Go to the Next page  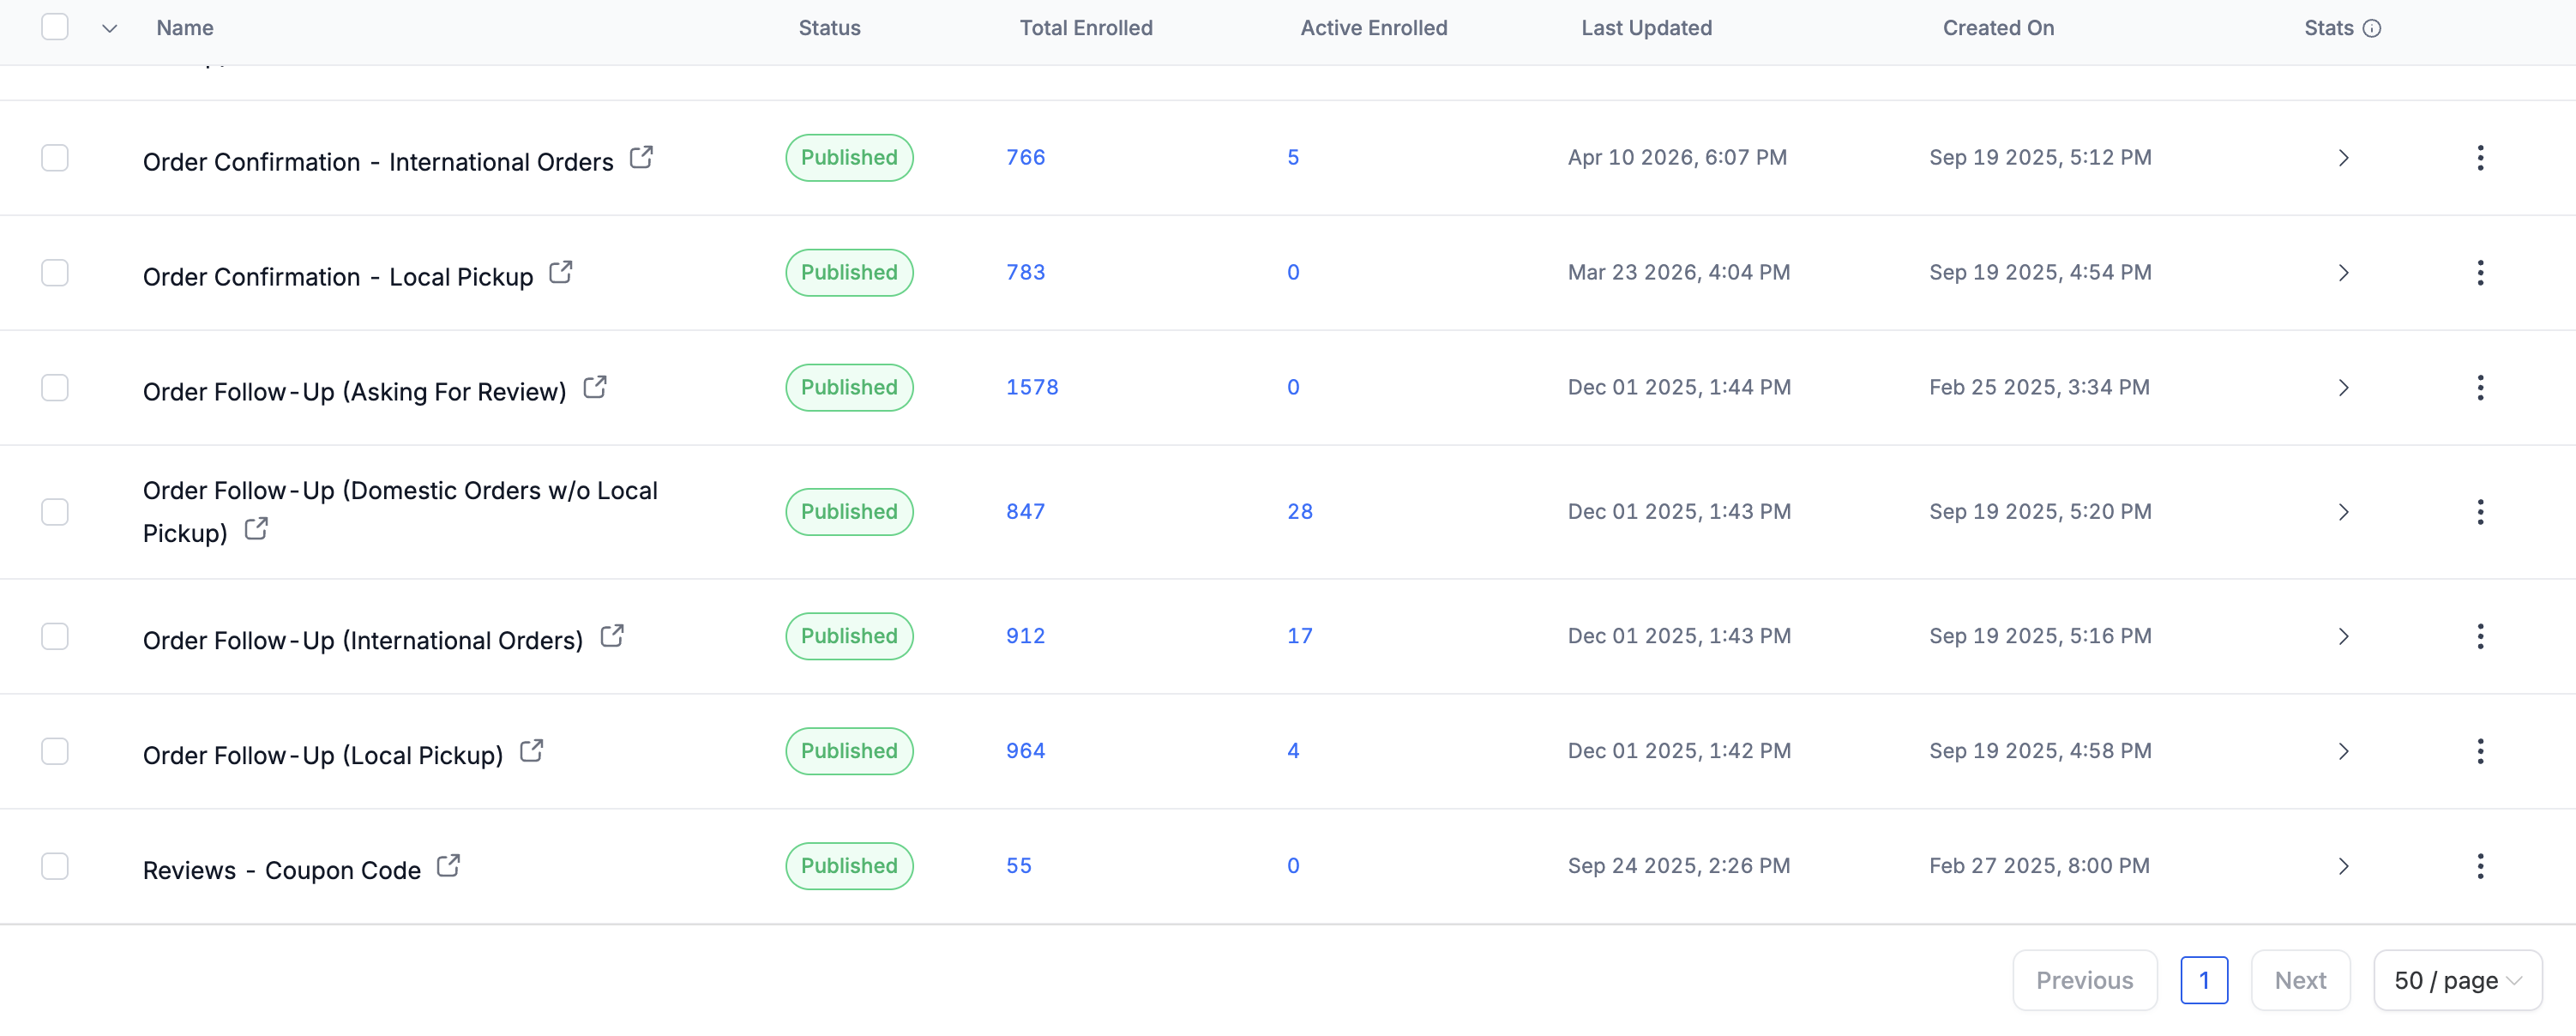click(2300, 981)
